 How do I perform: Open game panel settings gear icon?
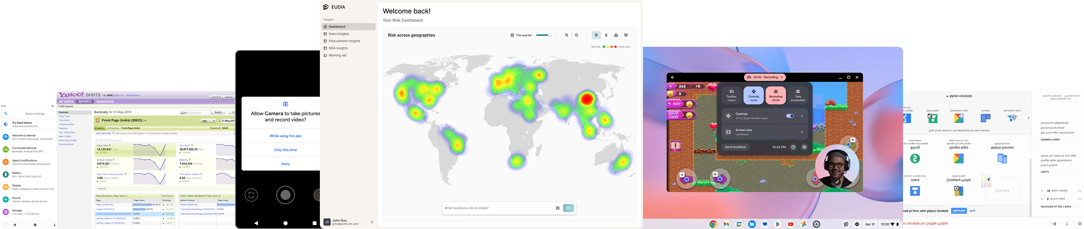coord(804,147)
